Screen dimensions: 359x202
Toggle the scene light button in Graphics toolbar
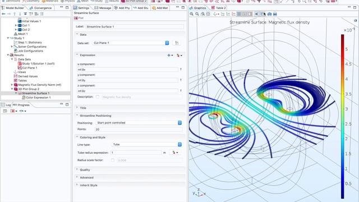[x=257, y=14]
